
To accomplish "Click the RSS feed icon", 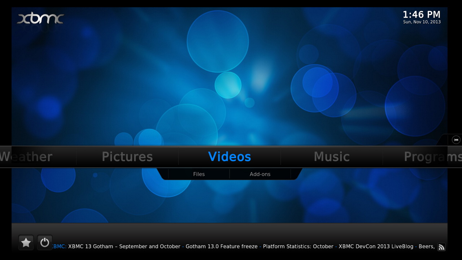I will pos(441,247).
